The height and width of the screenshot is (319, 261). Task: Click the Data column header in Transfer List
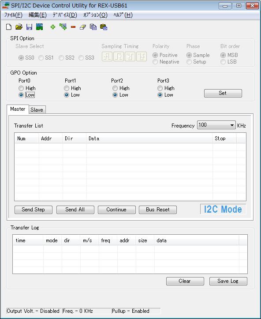[x=149, y=139]
